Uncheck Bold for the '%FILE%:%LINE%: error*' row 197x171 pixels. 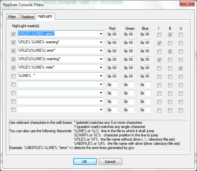click(170, 35)
